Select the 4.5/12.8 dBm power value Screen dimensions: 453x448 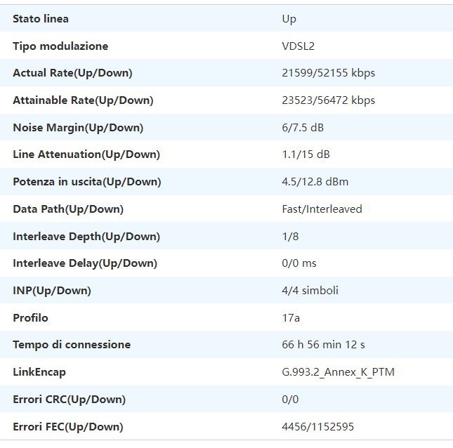pyautogui.click(x=315, y=182)
